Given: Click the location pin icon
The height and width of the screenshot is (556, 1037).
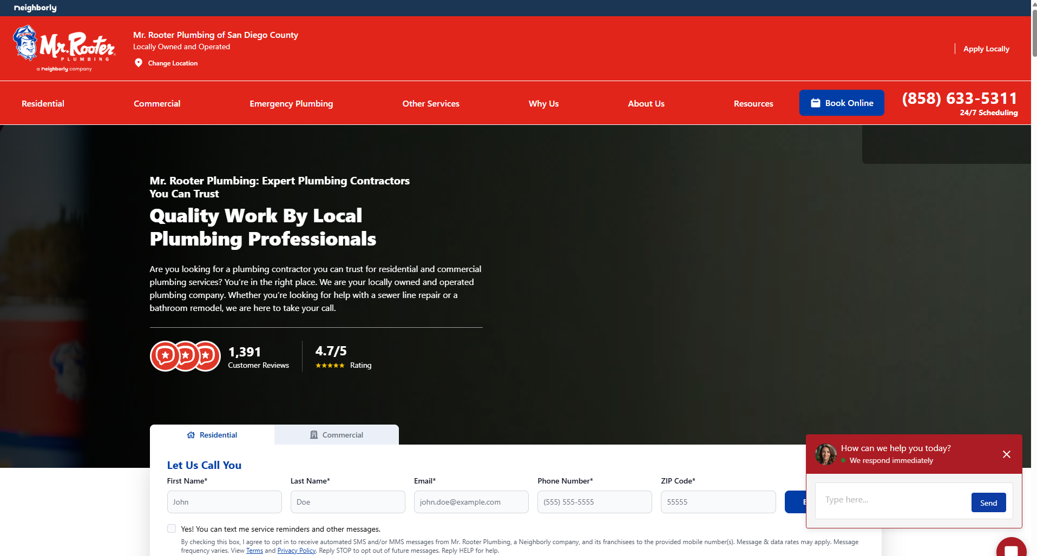Looking at the screenshot, I should point(139,63).
